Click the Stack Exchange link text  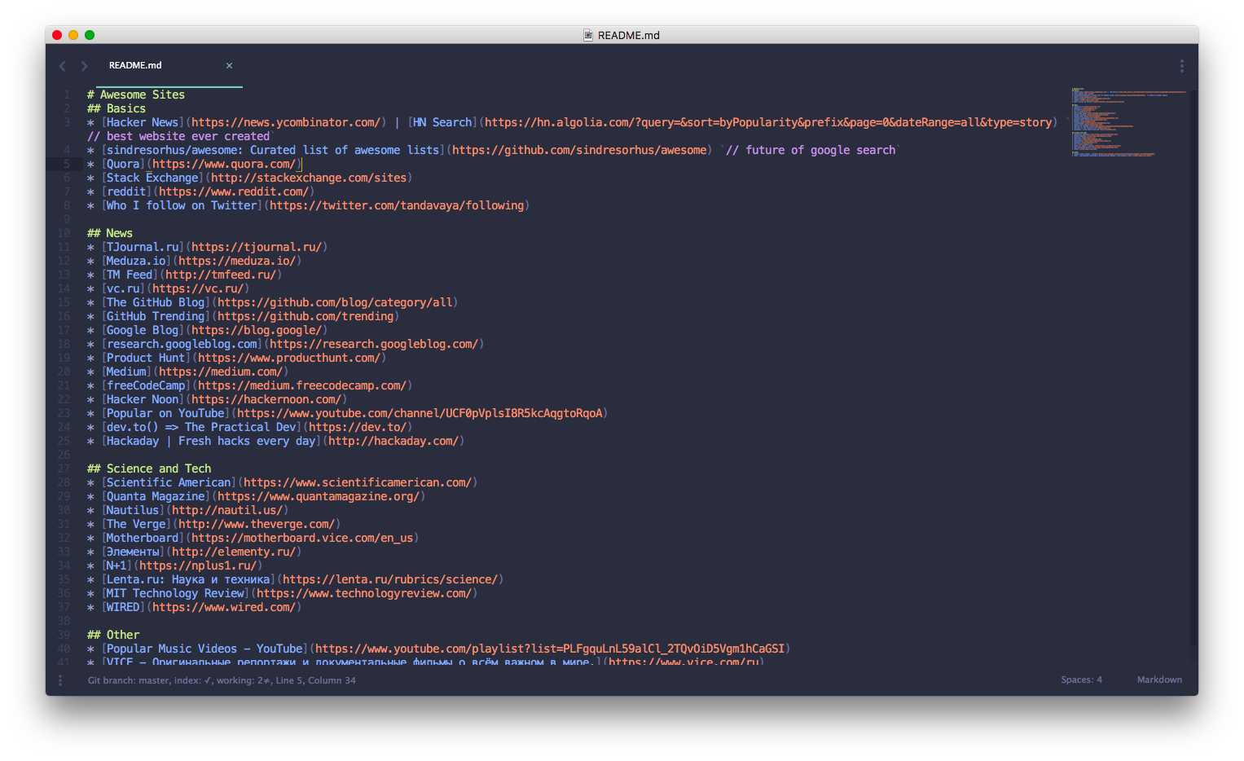tap(152, 178)
